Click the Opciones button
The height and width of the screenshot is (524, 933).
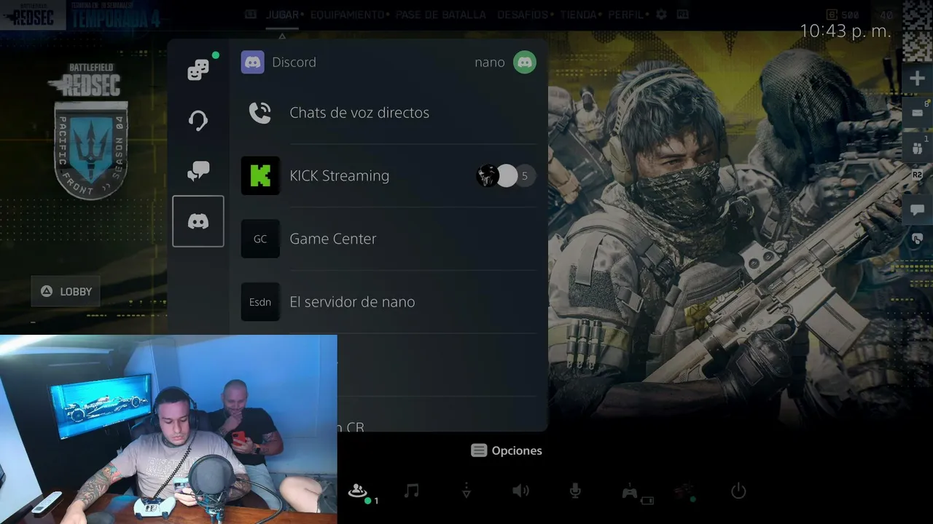point(507,450)
